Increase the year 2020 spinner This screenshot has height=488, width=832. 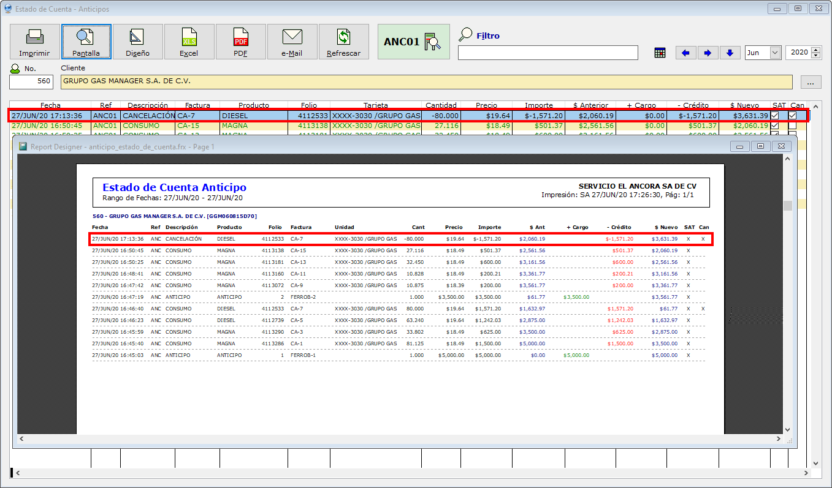coord(815,50)
